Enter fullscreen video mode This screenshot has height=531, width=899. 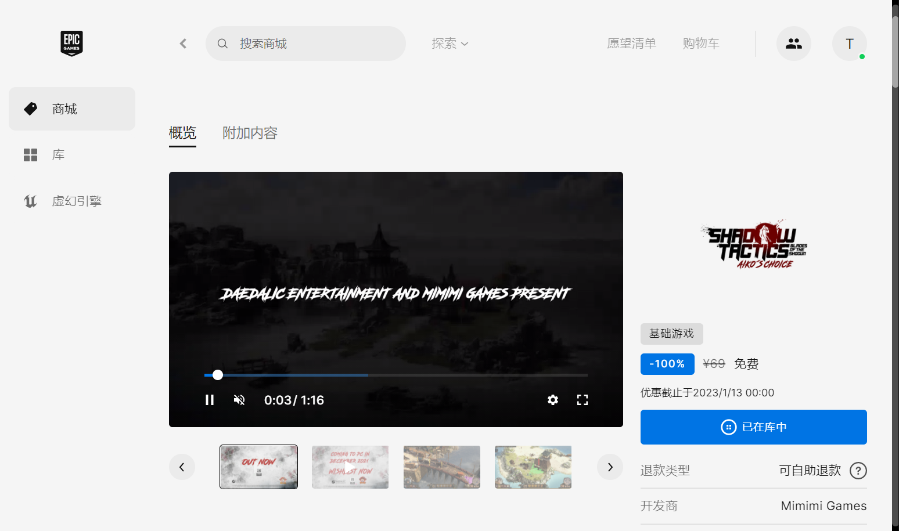pos(582,400)
